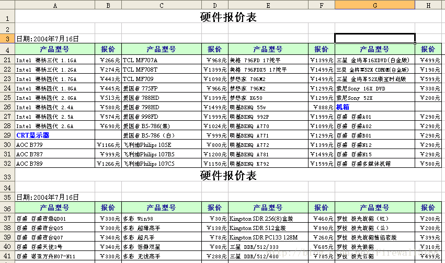Select column E header

pos(268,5)
